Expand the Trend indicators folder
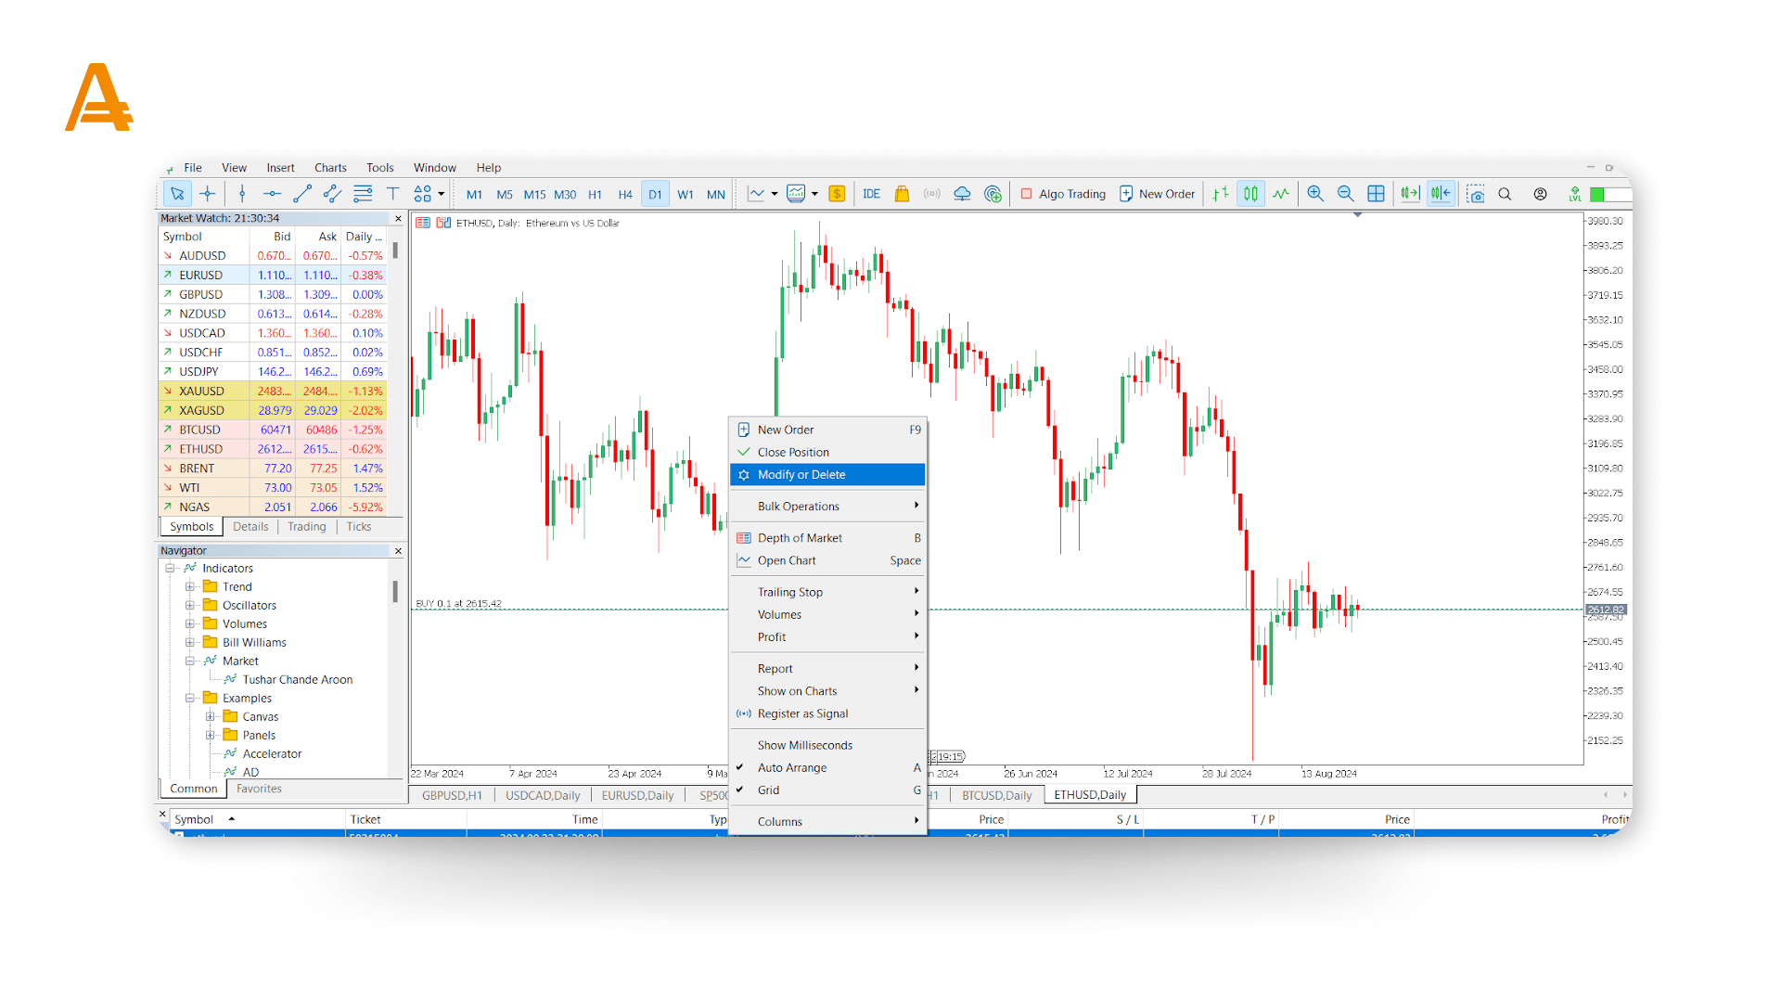This screenshot has width=1781, height=1002. pyautogui.click(x=190, y=587)
